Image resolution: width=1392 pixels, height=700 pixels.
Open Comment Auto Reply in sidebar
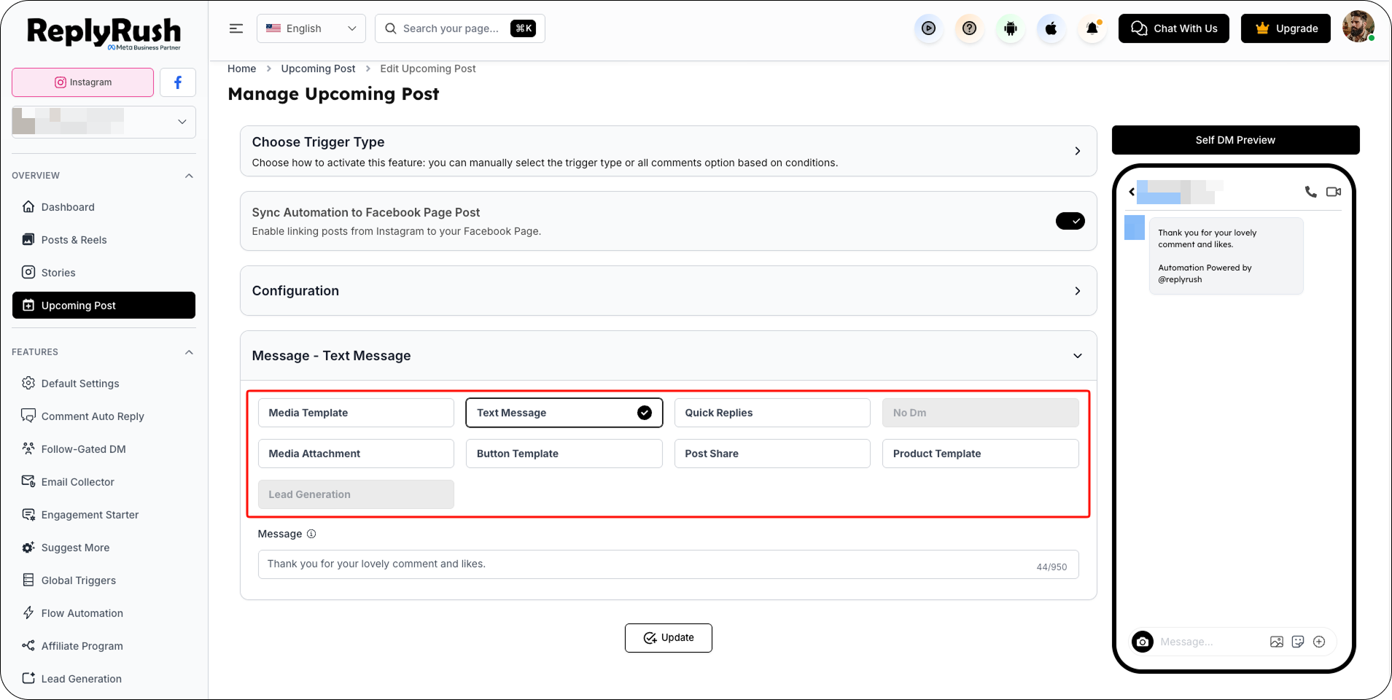pyautogui.click(x=104, y=416)
